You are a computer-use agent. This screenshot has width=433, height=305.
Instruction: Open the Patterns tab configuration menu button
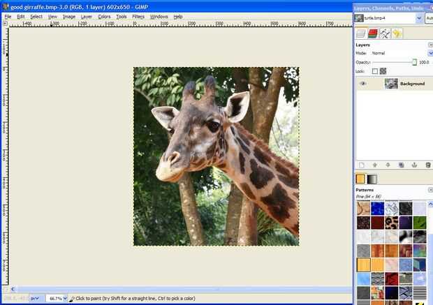click(430, 190)
